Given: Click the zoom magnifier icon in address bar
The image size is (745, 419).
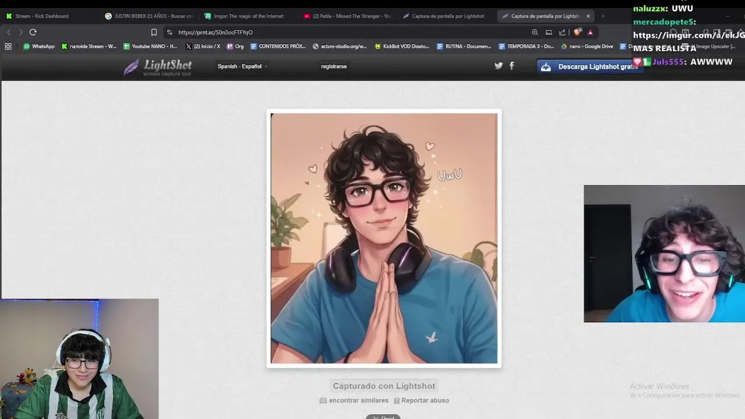Looking at the screenshot, I should [x=535, y=32].
